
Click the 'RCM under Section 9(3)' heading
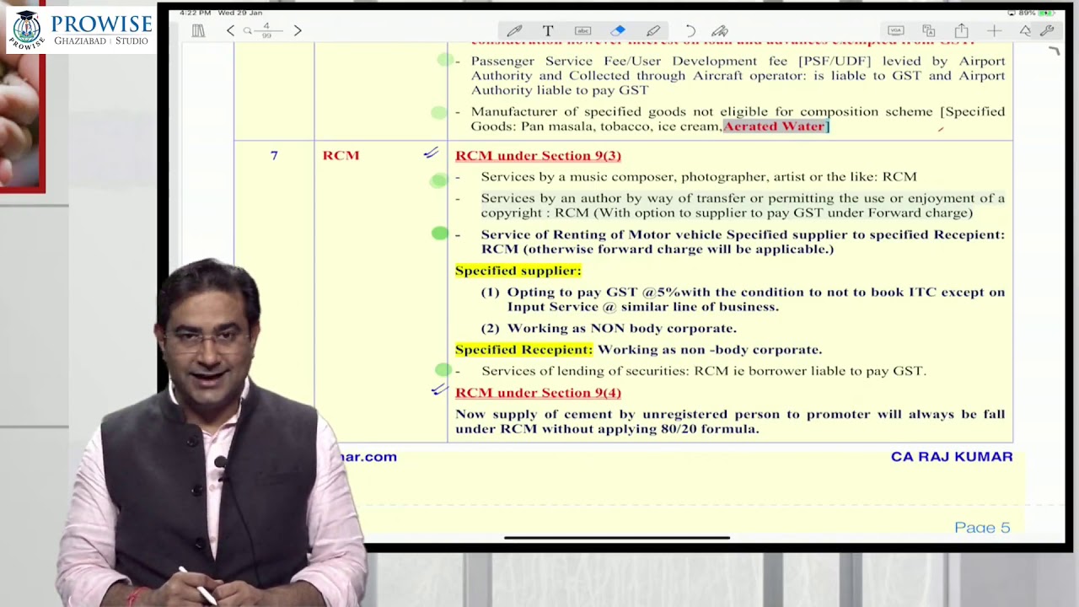[x=538, y=155]
